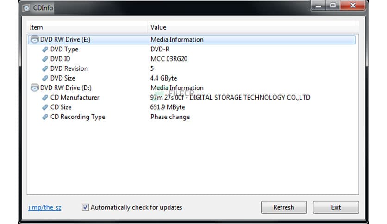The width and height of the screenshot is (387, 224).
Task: Click the 4.4 GByte value
Action: click(163, 78)
